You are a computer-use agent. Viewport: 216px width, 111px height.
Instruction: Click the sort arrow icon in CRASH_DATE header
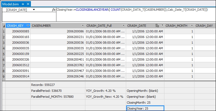(162, 25)
